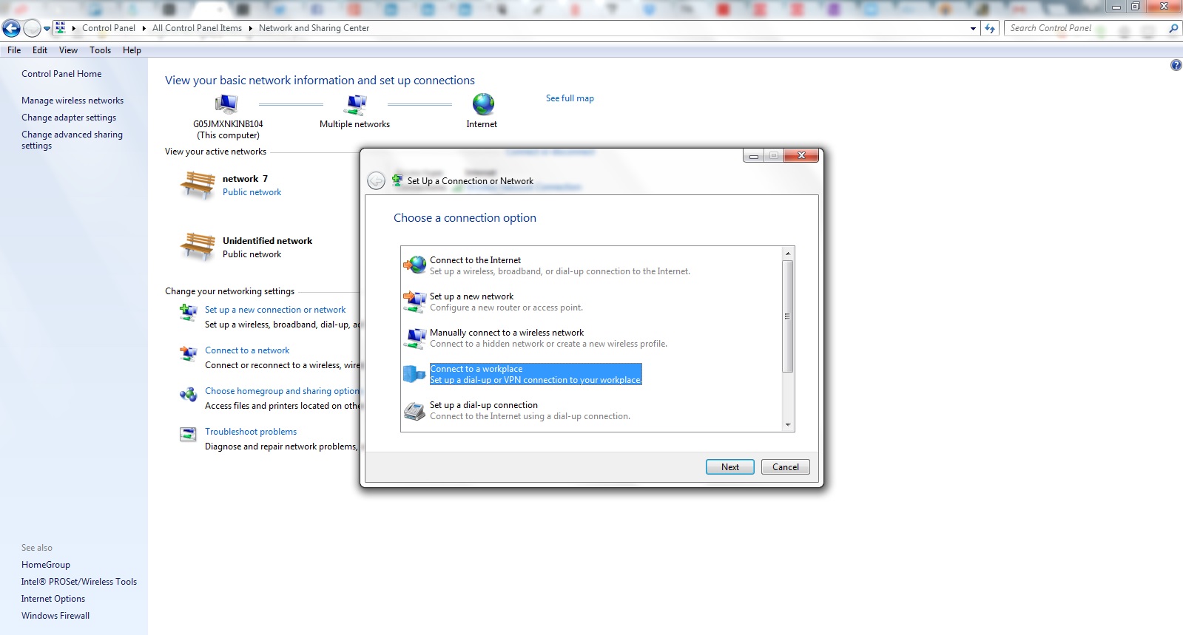Open Manage wireless networks
The height and width of the screenshot is (635, 1183).
(x=73, y=101)
